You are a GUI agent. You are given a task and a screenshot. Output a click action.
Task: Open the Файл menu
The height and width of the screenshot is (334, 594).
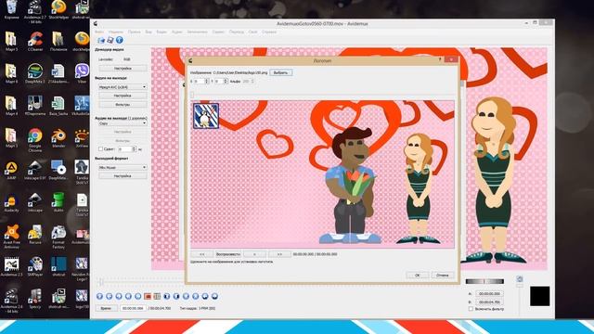pos(99,32)
